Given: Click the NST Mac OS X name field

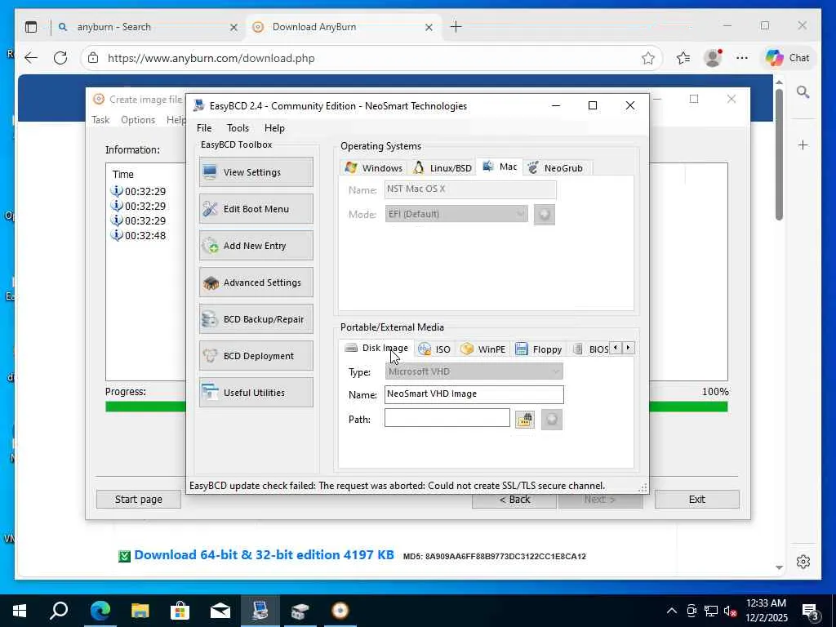Looking at the screenshot, I should [470, 189].
